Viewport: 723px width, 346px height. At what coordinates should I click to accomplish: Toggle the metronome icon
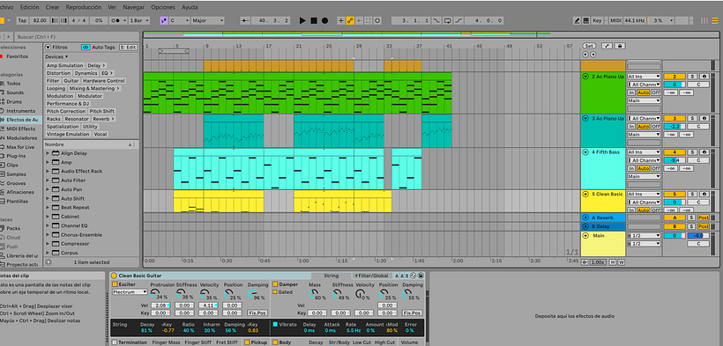coord(115,21)
